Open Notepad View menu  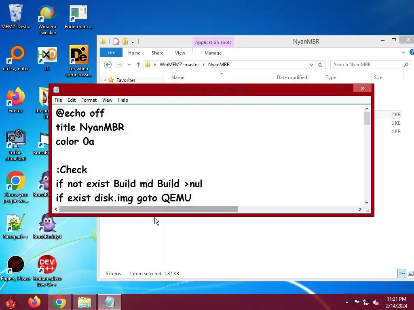(107, 100)
